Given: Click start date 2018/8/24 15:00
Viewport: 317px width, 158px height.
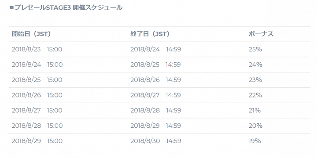Looking at the screenshot, I should (x=37, y=65).
